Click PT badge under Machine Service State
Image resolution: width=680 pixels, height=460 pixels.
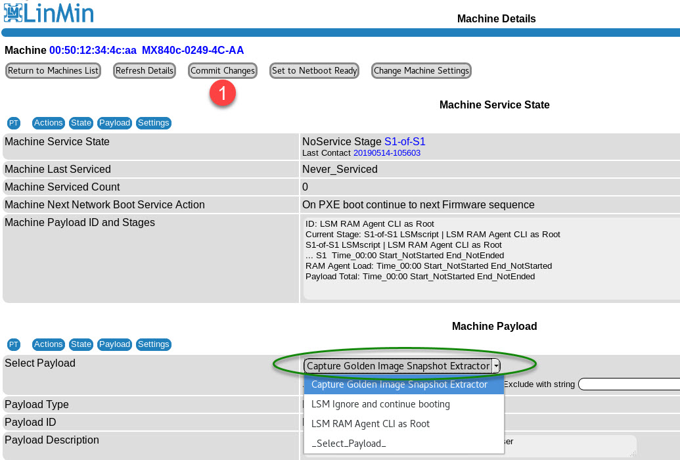tap(14, 123)
